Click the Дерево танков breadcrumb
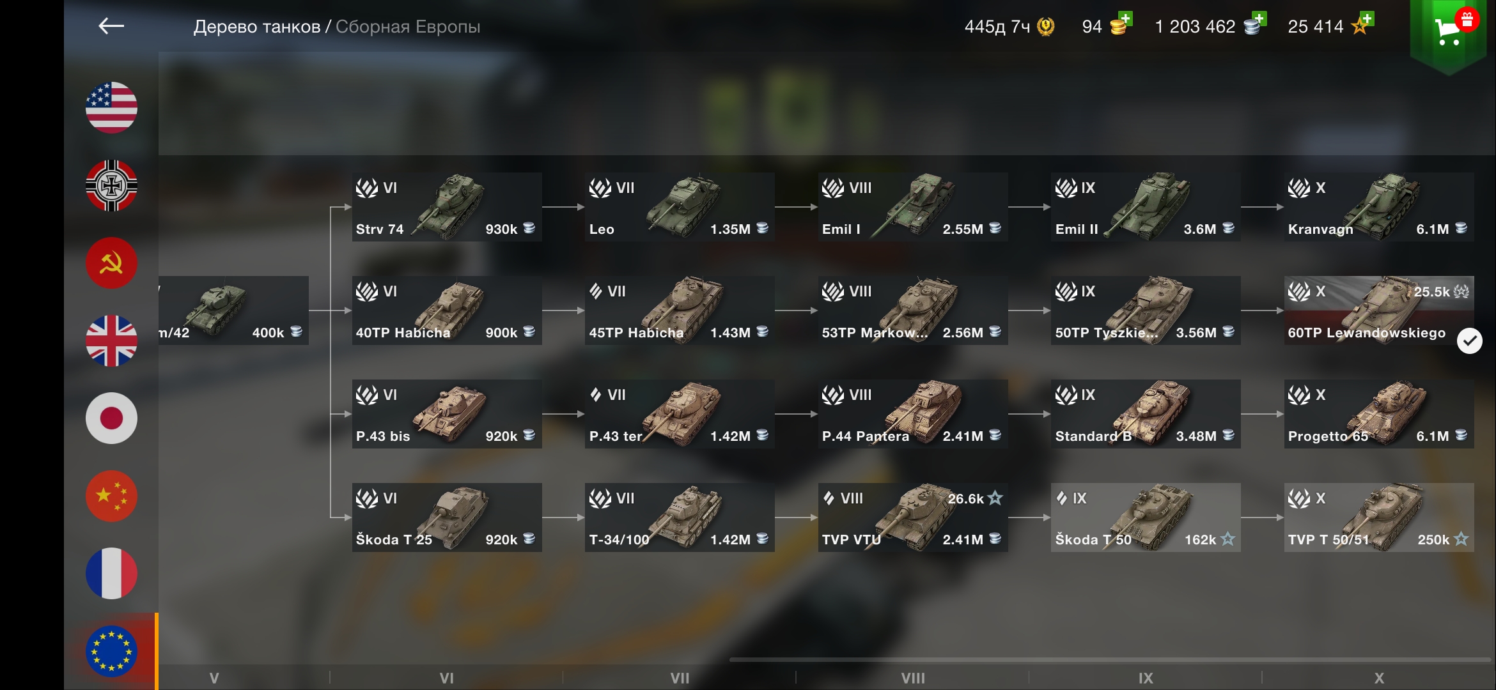The height and width of the screenshot is (690, 1496). coord(257,27)
